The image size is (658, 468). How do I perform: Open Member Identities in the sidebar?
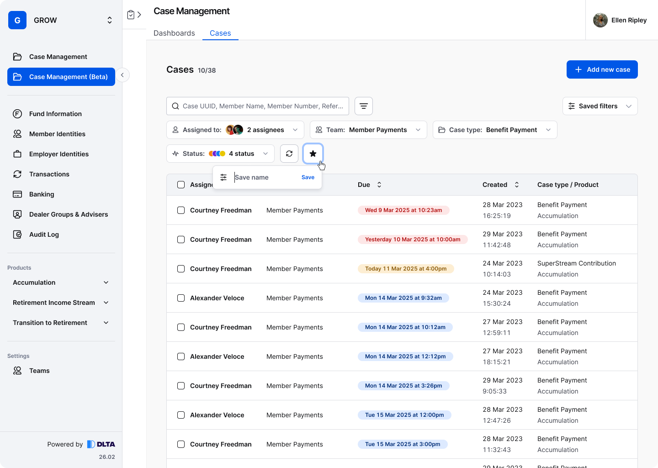coord(57,134)
